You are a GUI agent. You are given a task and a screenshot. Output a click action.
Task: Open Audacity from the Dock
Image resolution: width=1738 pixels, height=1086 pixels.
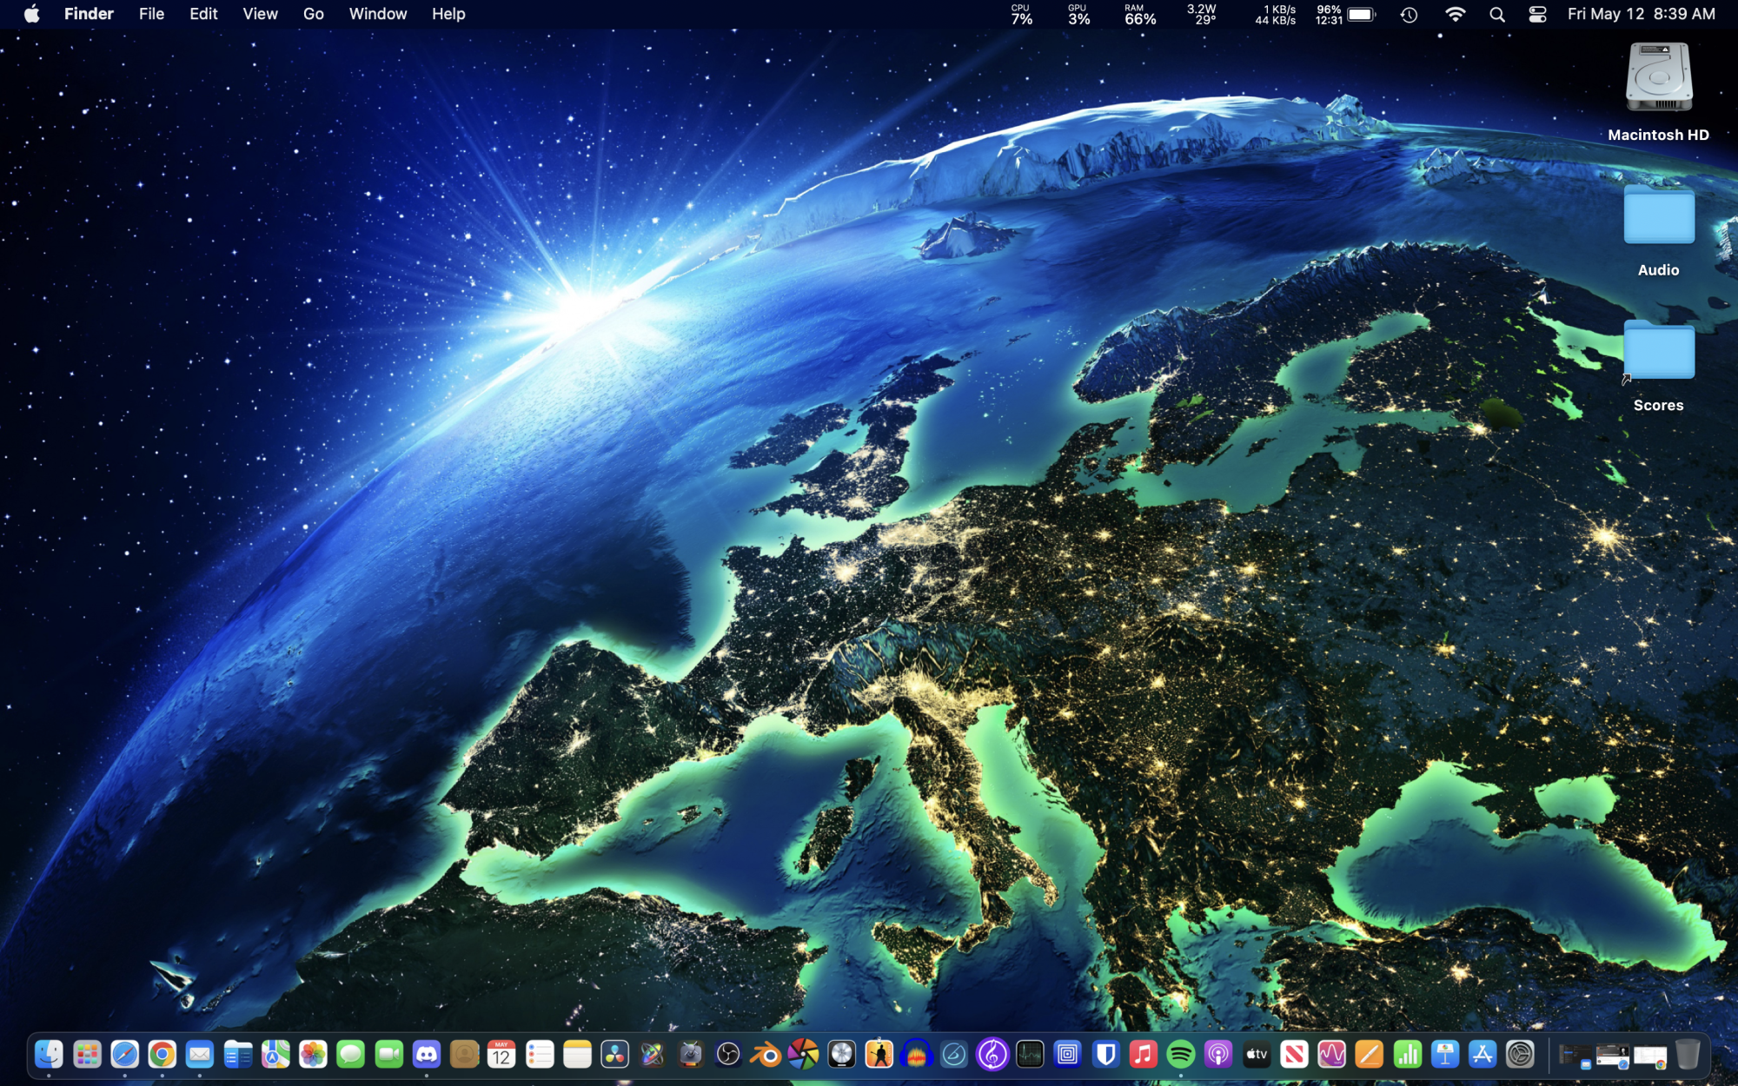click(917, 1055)
